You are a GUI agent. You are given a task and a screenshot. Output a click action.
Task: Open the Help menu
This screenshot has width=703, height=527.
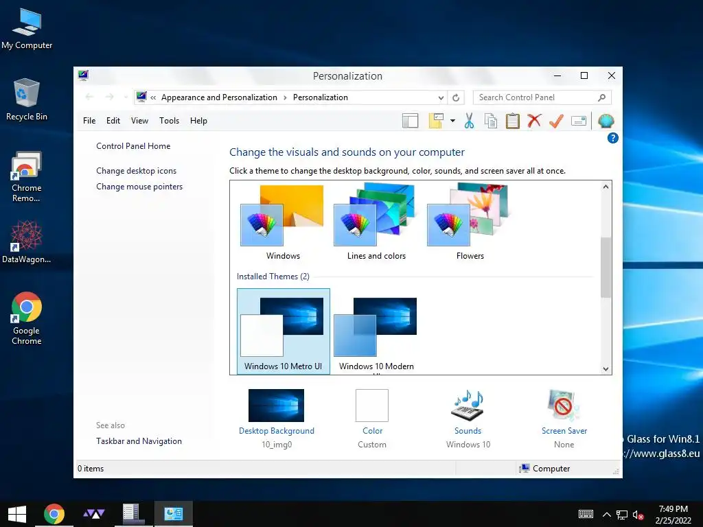point(198,121)
